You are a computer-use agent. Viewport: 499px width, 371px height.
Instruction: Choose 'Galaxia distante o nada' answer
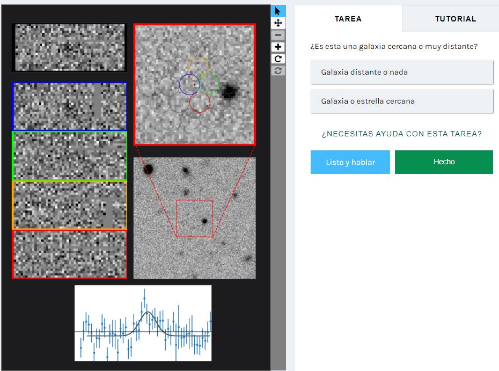click(401, 72)
